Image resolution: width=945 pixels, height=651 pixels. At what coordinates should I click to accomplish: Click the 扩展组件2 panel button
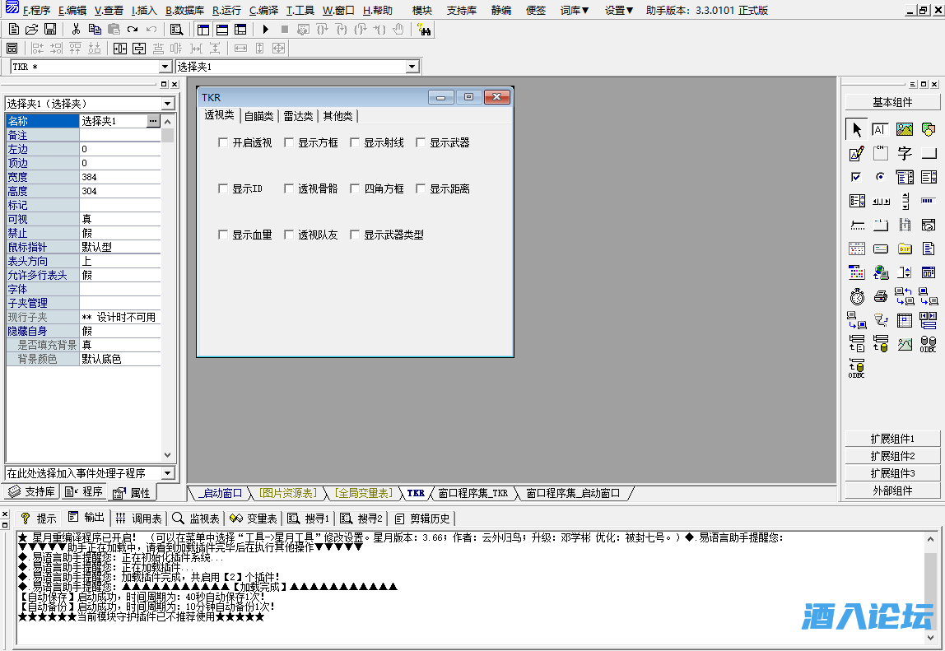point(893,455)
